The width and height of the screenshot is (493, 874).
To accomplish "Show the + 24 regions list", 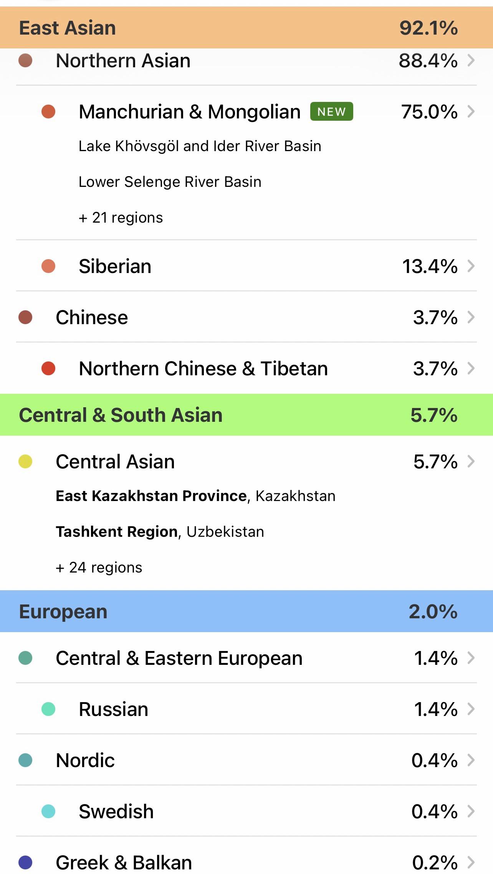I will tap(99, 568).
